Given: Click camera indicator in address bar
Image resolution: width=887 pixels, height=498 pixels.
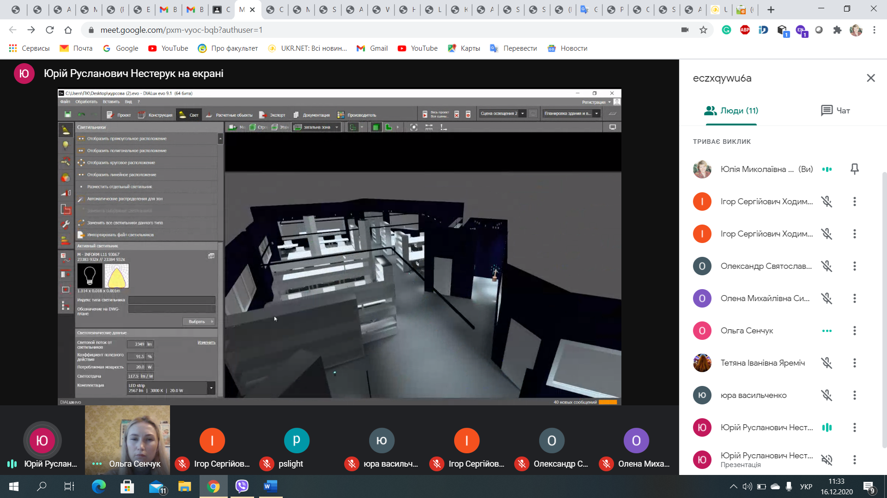Looking at the screenshot, I should coord(685,30).
